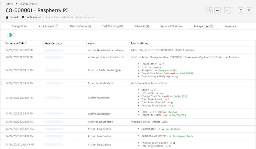Switch to Task Planning (0) tab
Screen dimensions: 256x149
[x=112, y=26]
